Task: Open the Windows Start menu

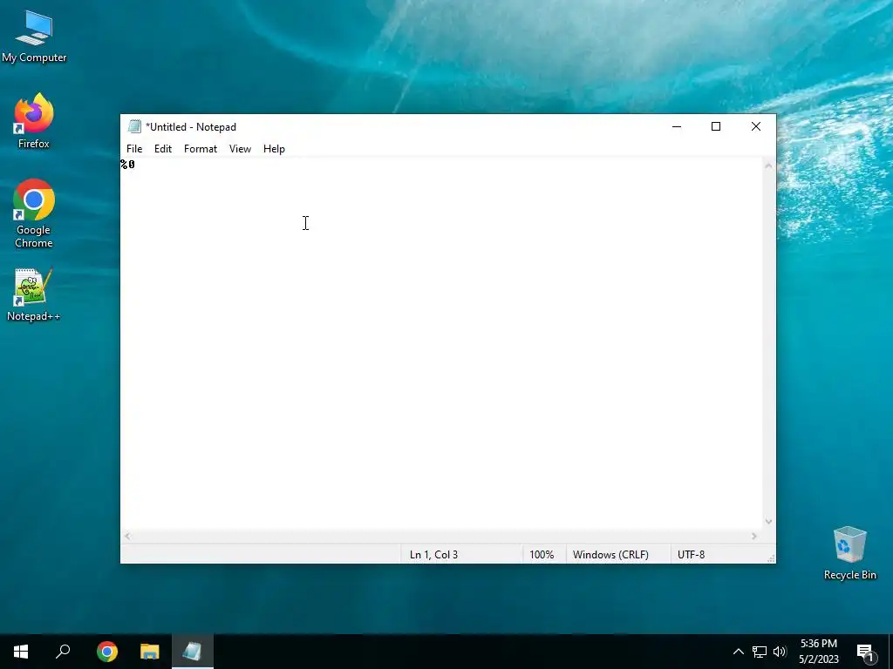Action: coord(21,652)
